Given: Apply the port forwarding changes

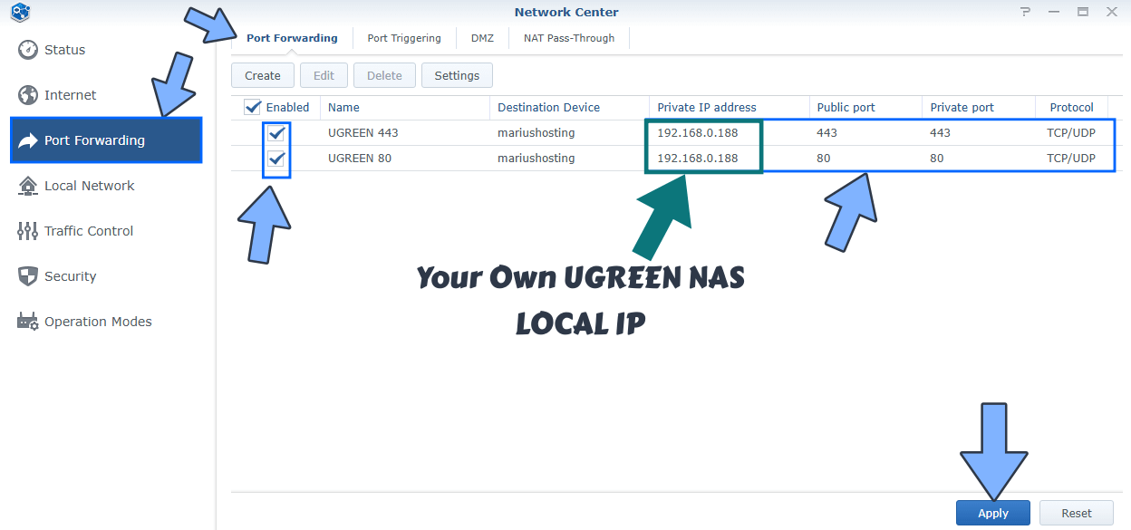Looking at the screenshot, I should pos(992,512).
